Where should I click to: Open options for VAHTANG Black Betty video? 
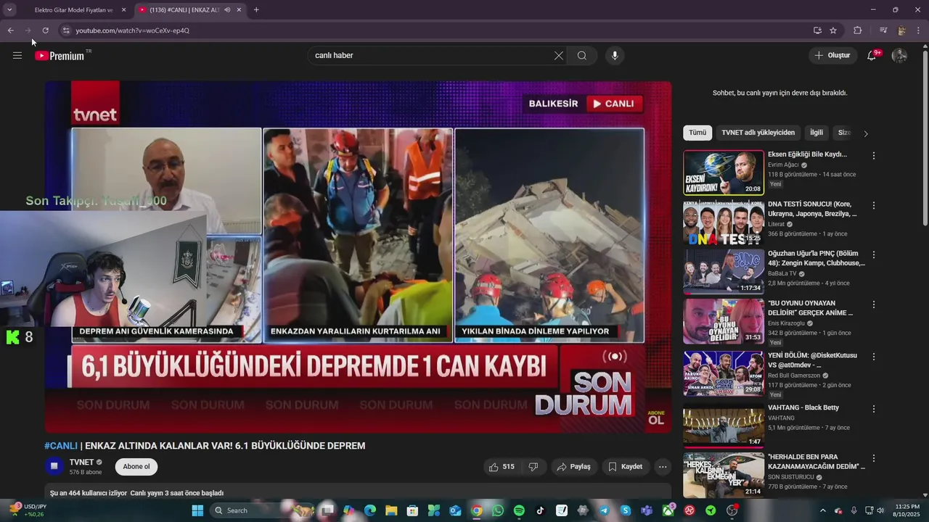(874, 409)
